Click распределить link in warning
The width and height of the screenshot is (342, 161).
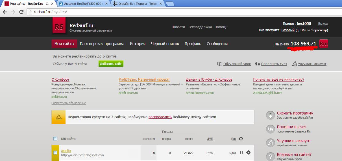point(160,117)
